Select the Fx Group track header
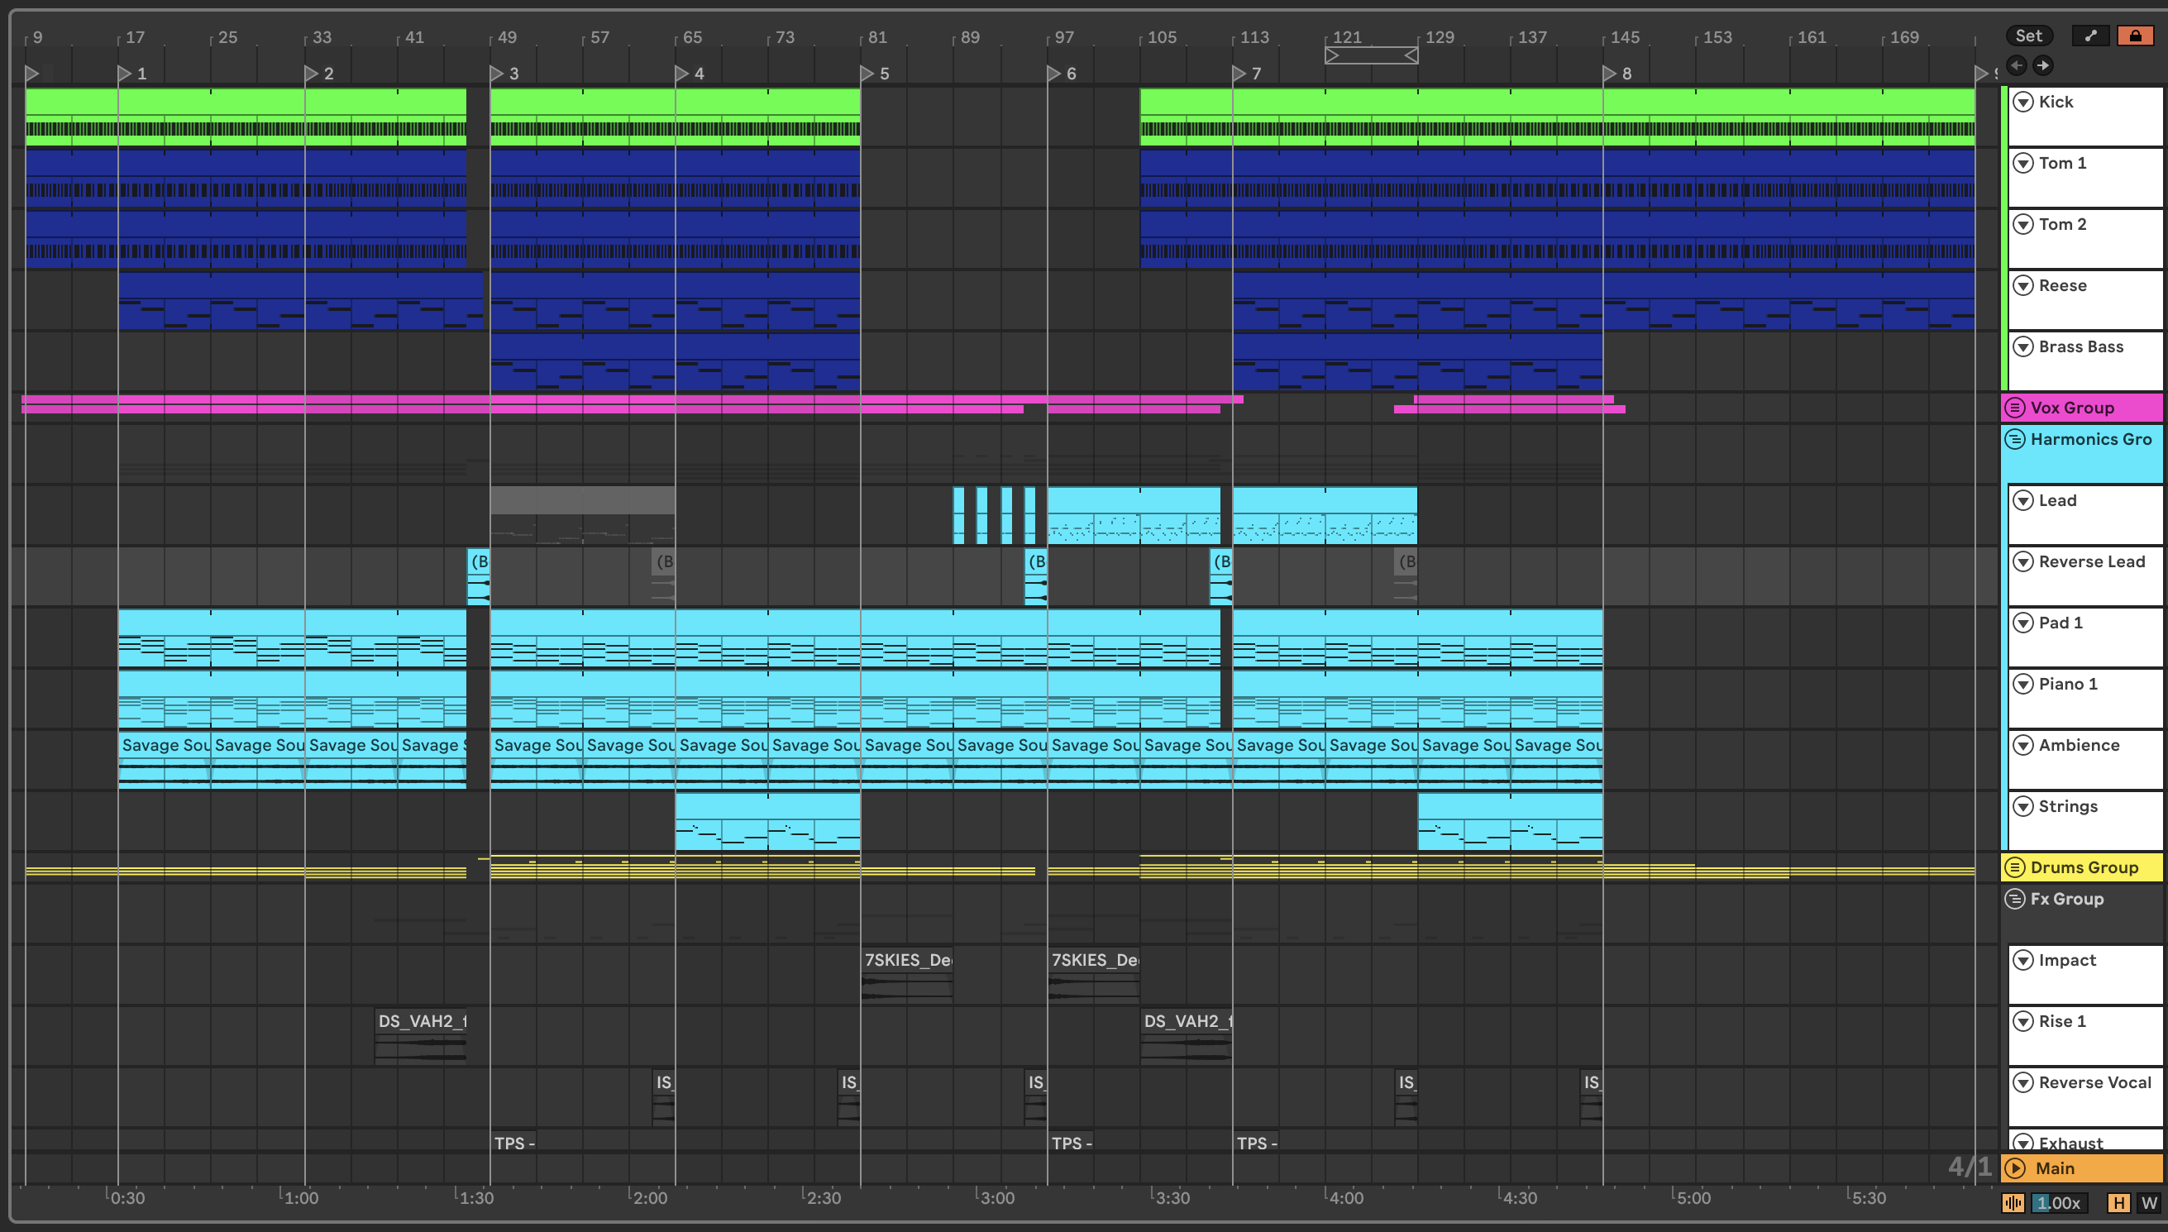This screenshot has height=1232, width=2168. click(x=2066, y=899)
